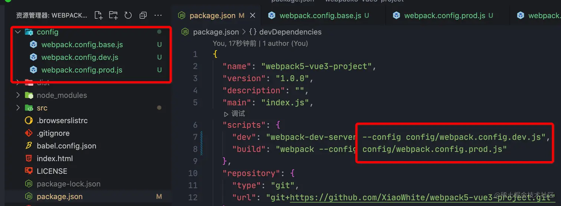Close the package.json editor tab

(253, 16)
